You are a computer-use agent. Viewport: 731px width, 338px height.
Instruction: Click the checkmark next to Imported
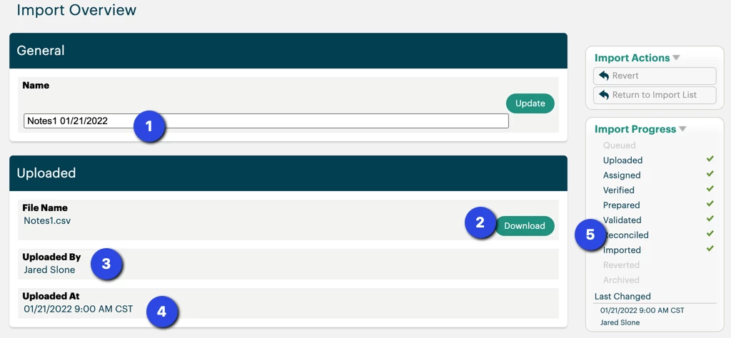710,249
